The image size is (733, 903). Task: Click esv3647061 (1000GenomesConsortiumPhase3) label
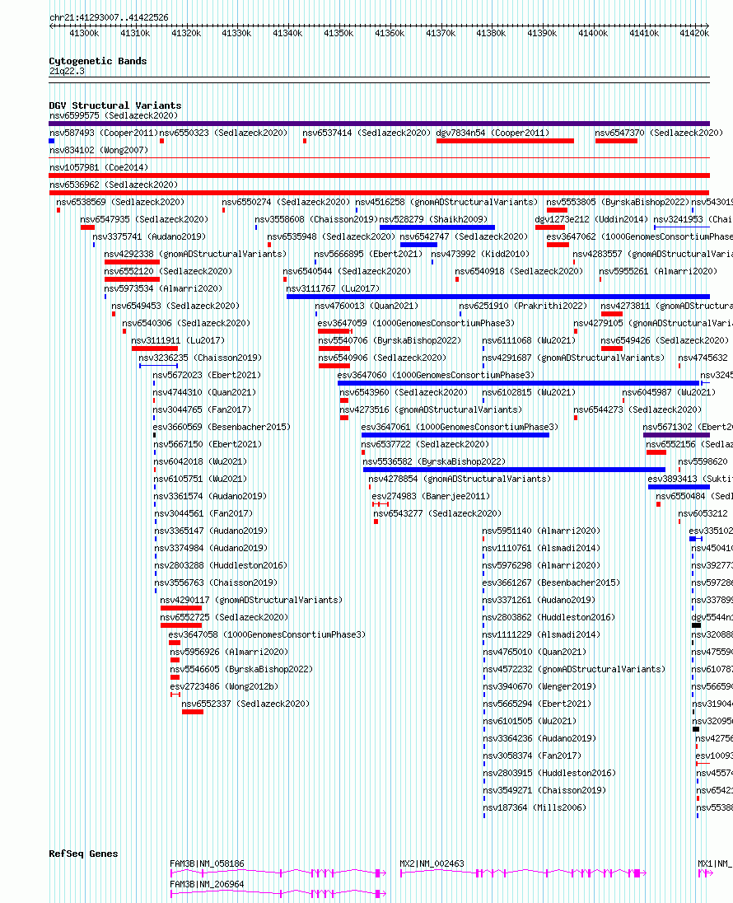(460, 427)
